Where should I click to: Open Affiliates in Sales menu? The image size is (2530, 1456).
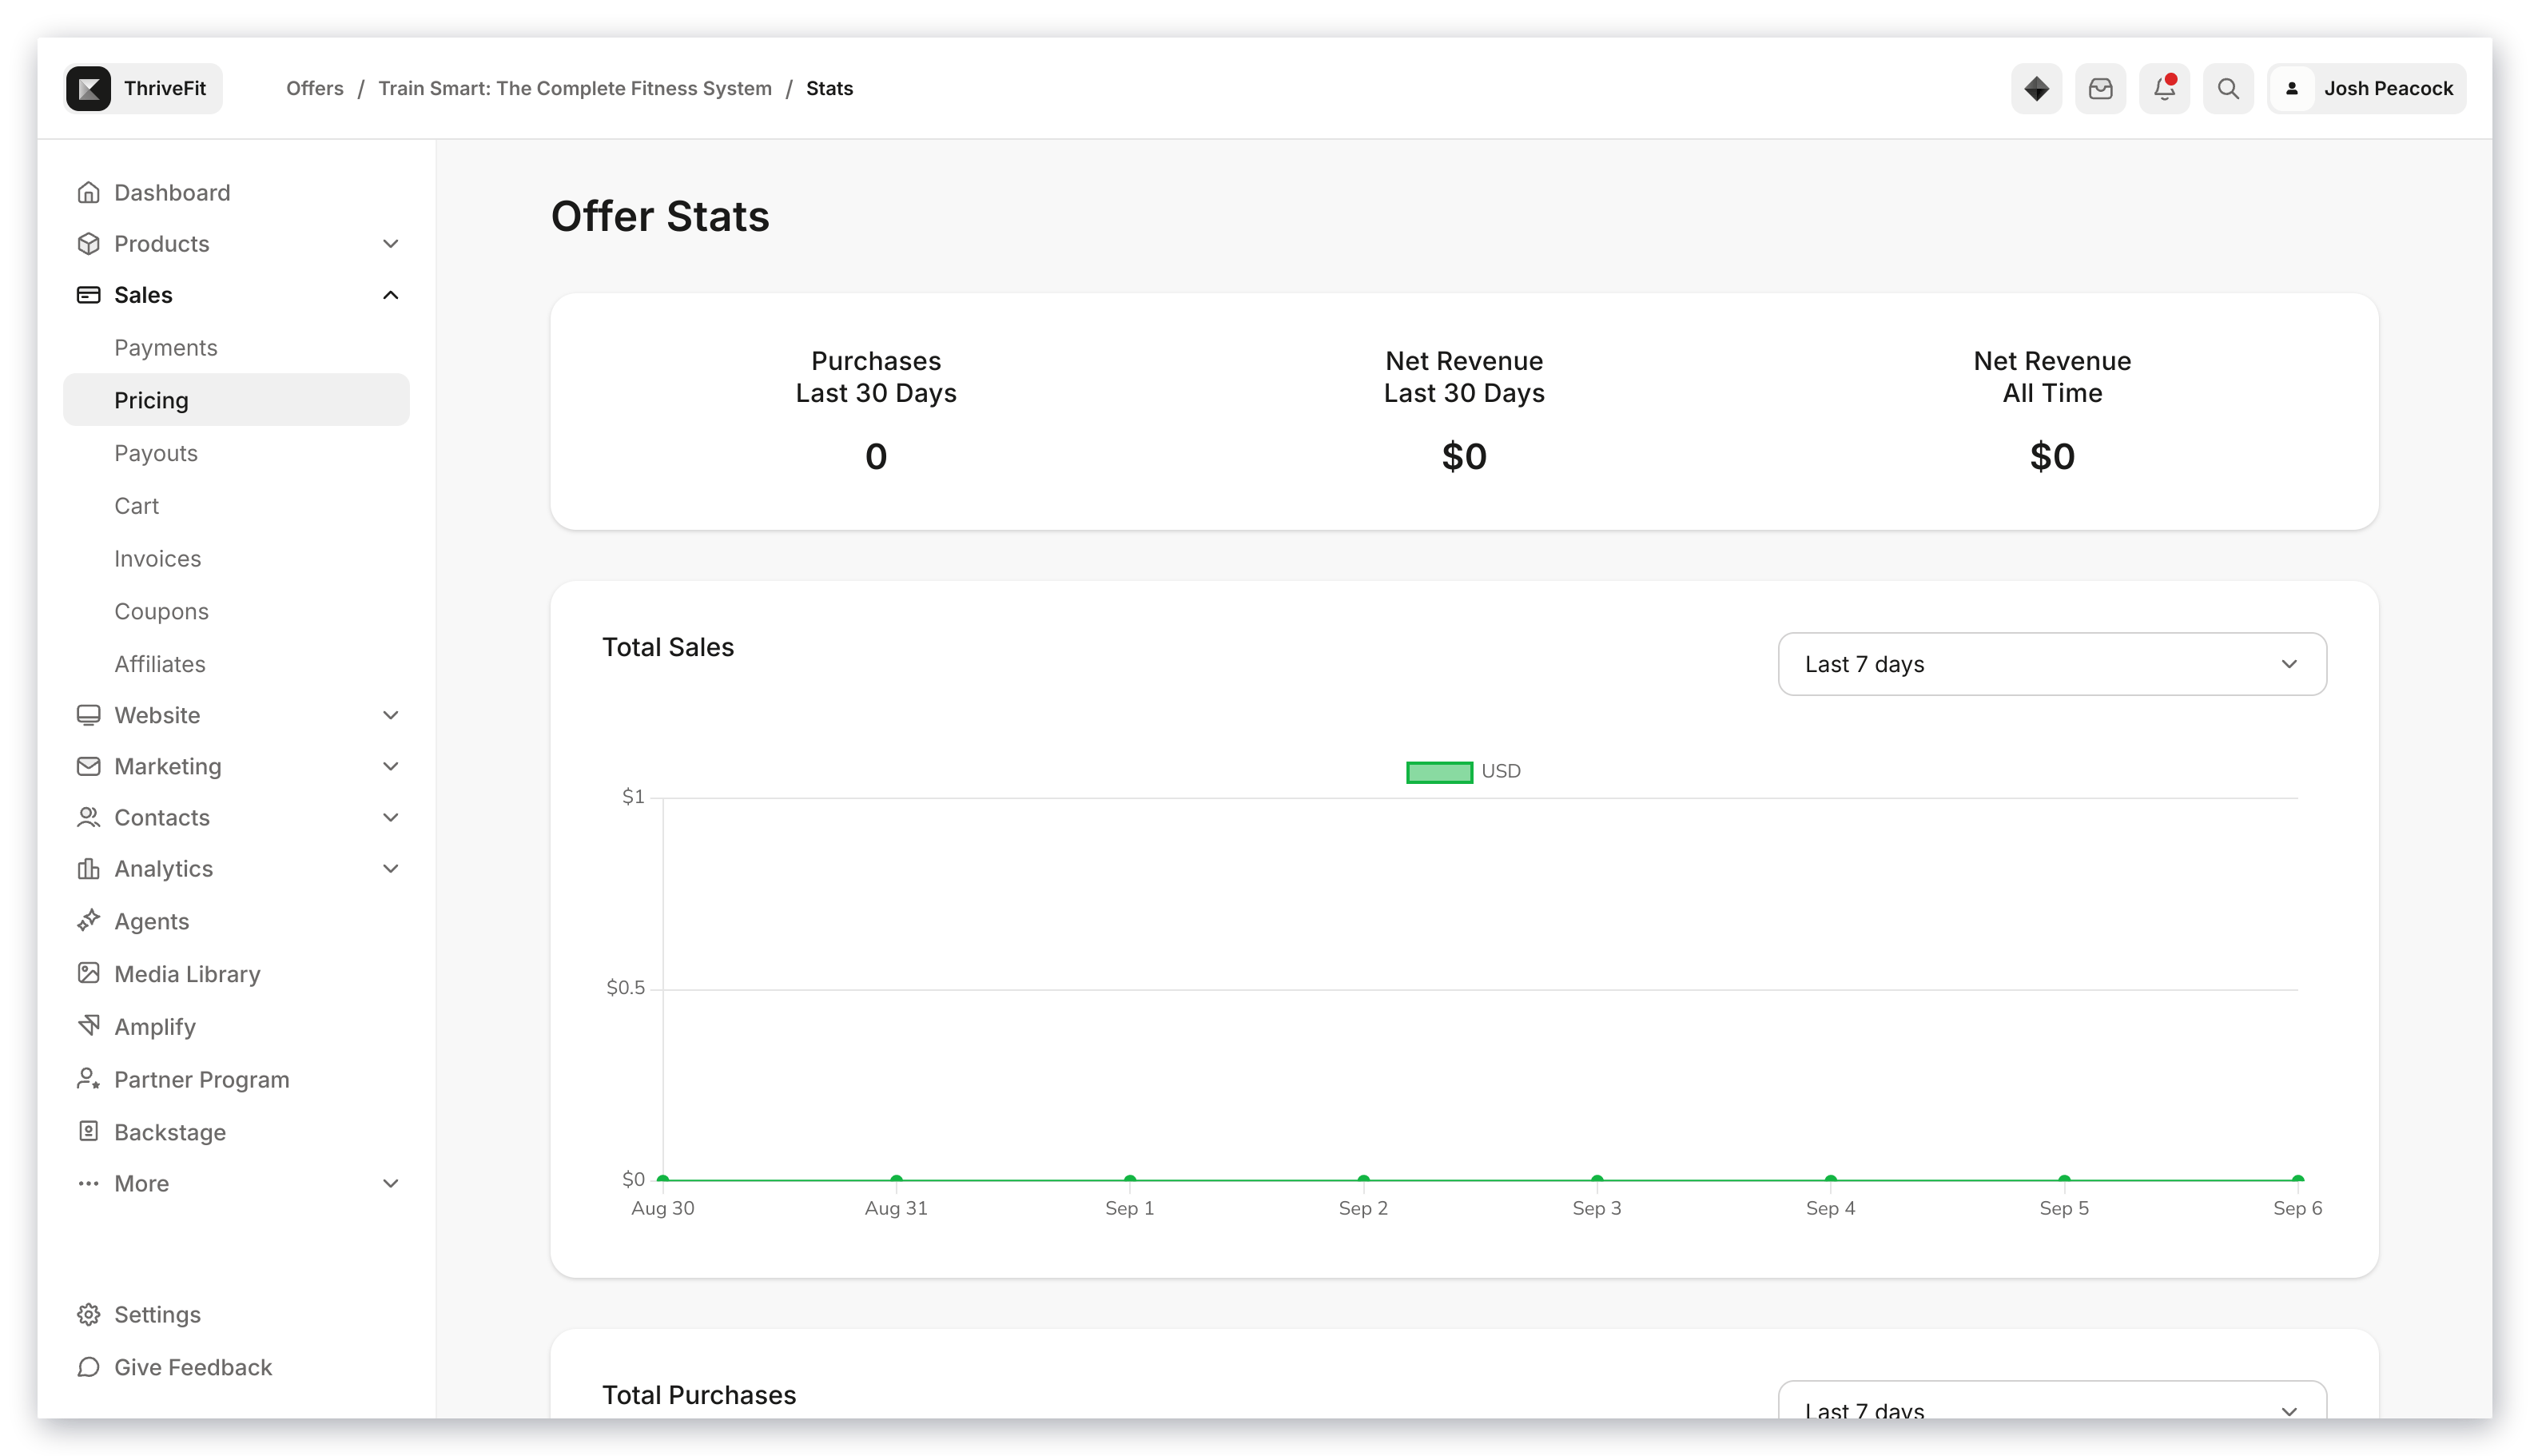point(159,664)
